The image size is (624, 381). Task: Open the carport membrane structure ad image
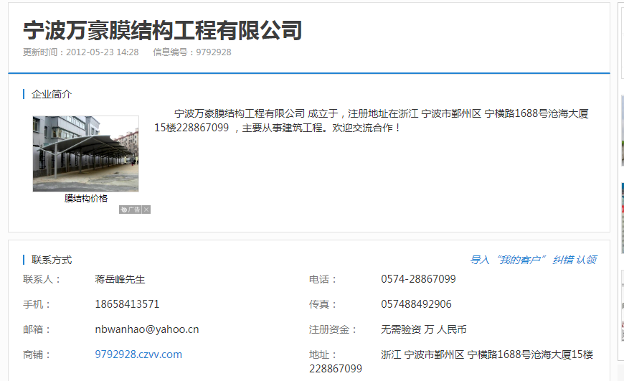[x=85, y=154]
